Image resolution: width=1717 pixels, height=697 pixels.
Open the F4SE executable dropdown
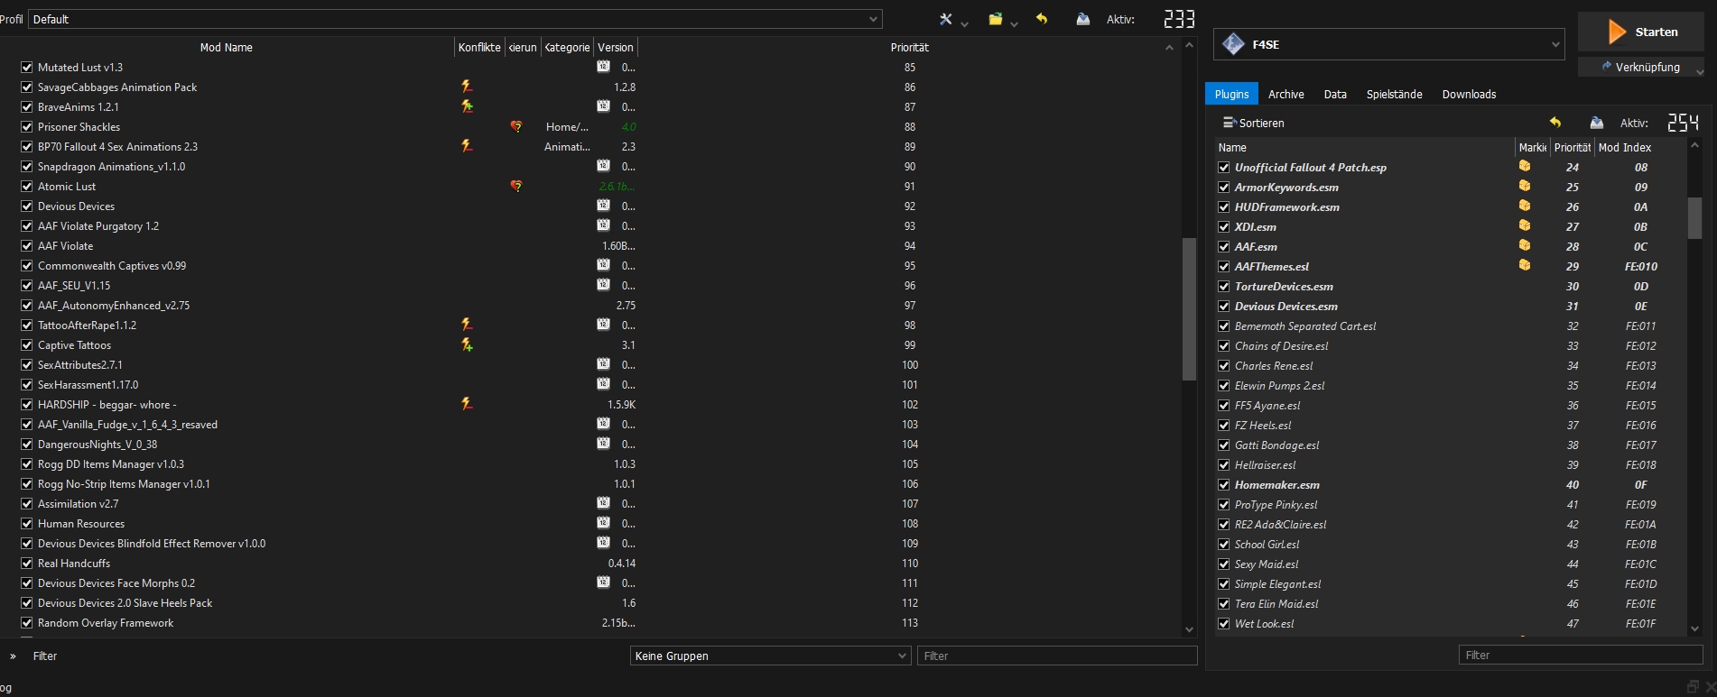point(1389,44)
